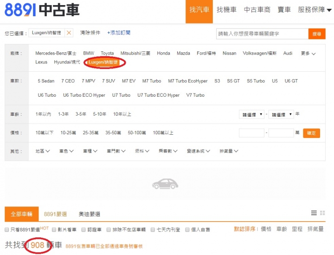Open first 請選擇 year dropdown

251,114
